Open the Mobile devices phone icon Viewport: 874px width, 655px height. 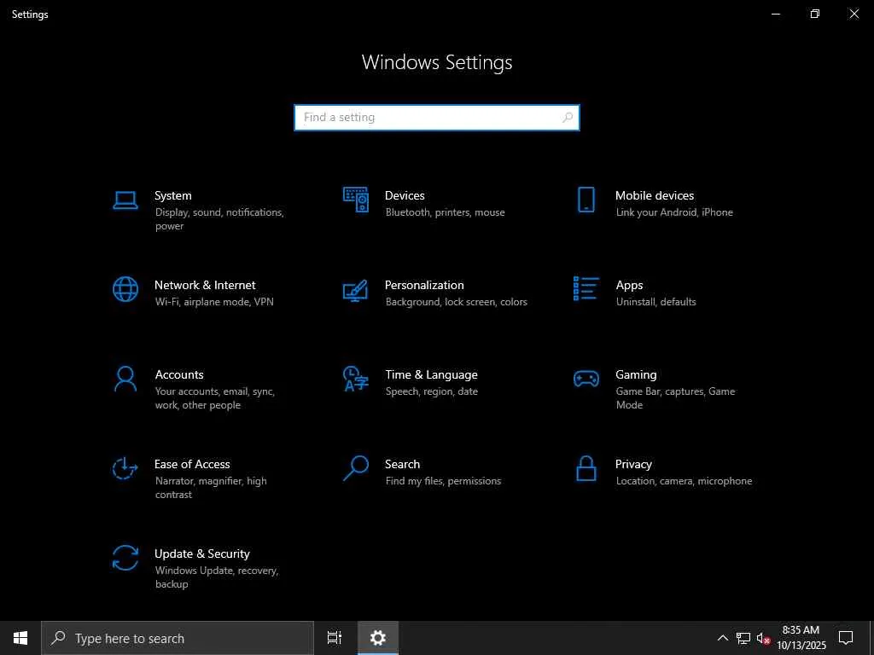586,200
